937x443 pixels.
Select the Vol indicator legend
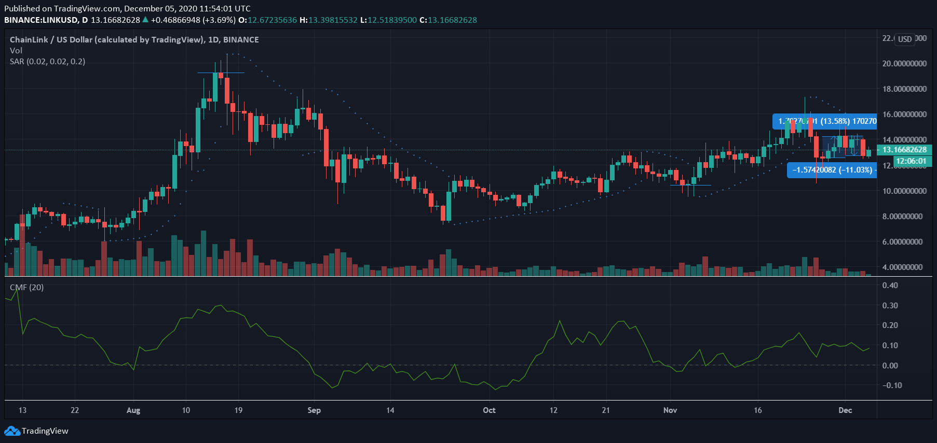click(x=16, y=50)
